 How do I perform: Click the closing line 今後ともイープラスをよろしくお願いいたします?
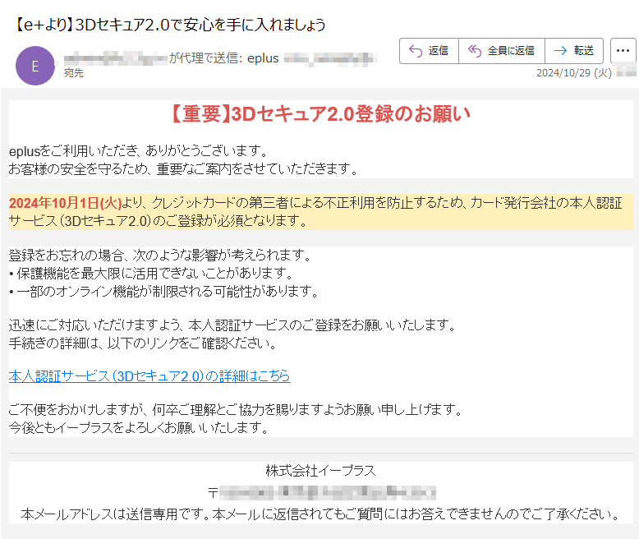(139, 427)
